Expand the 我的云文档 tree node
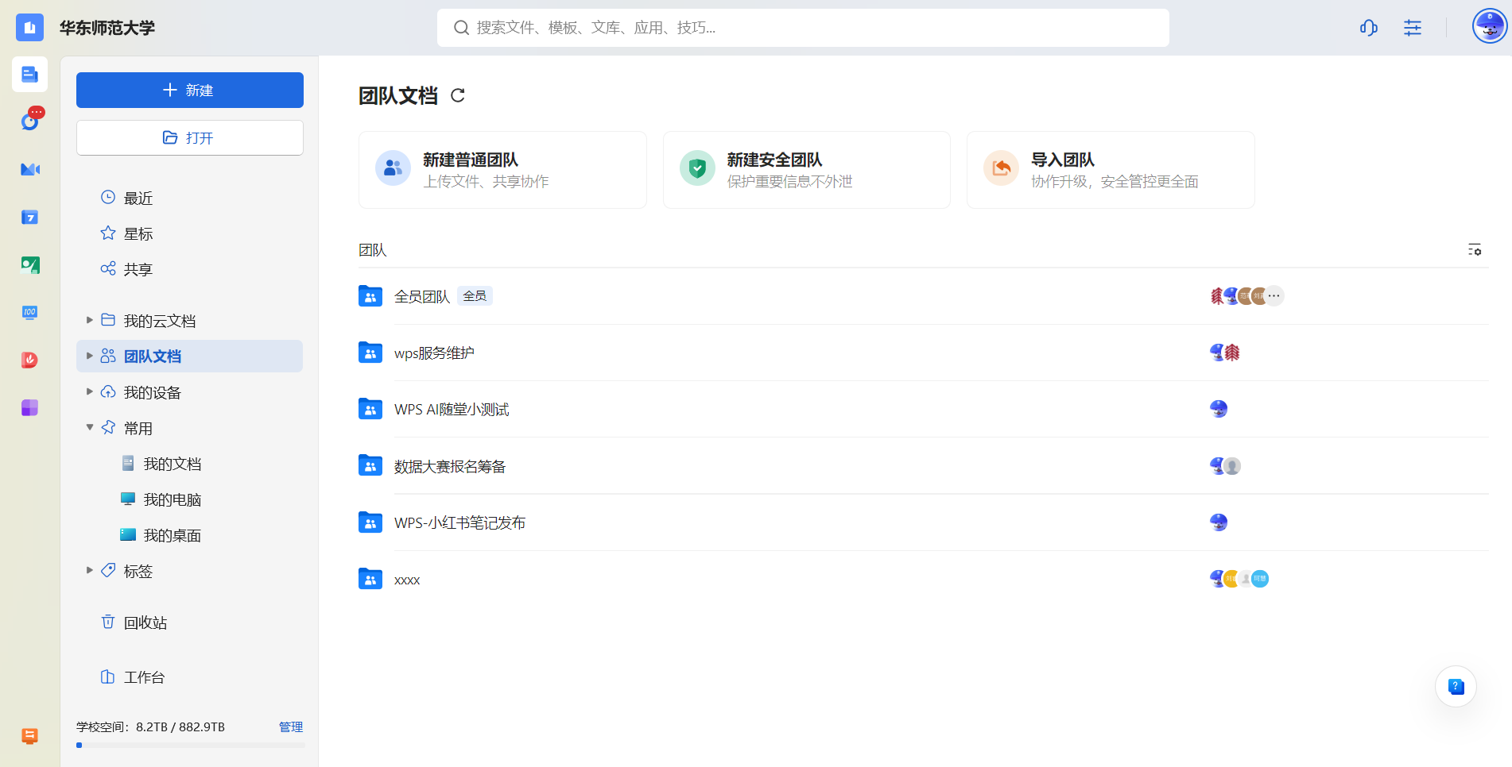The width and height of the screenshot is (1512, 767). [x=90, y=320]
